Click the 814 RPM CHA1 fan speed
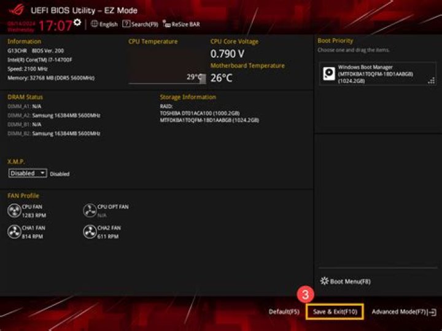Screen dimensions: 442x331 coord(33,236)
